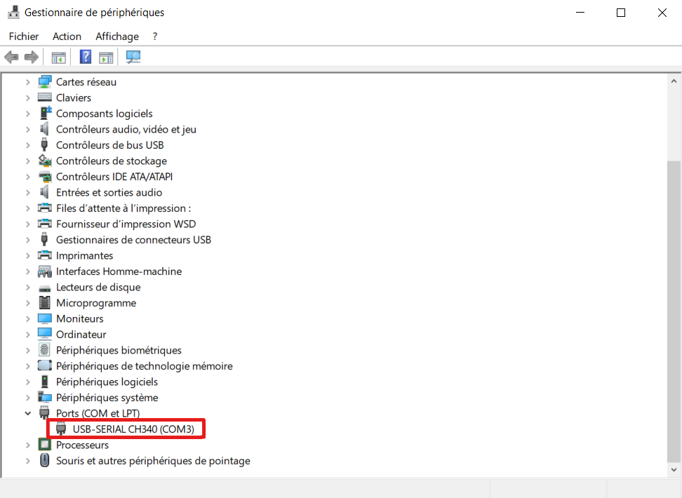Viewport: 682px width, 498px height.
Task: Expand Files d'attente à l'impression node
Action: coord(28,208)
